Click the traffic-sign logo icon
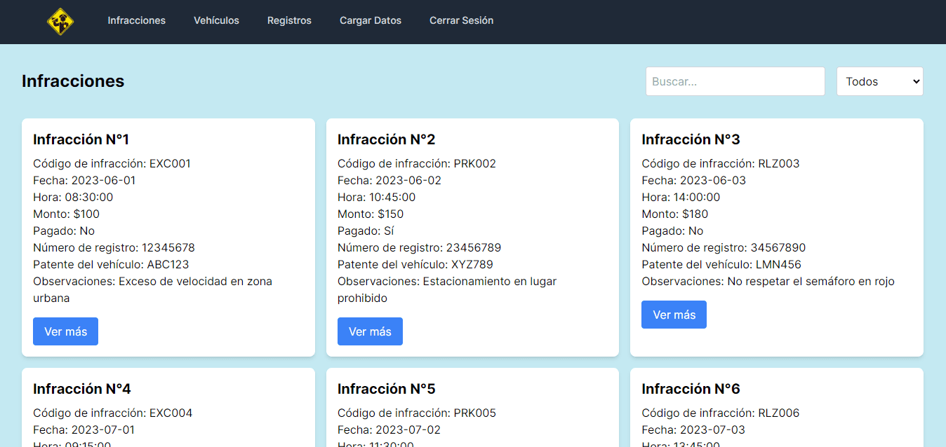Image resolution: width=946 pixels, height=447 pixels. click(x=60, y=22)
